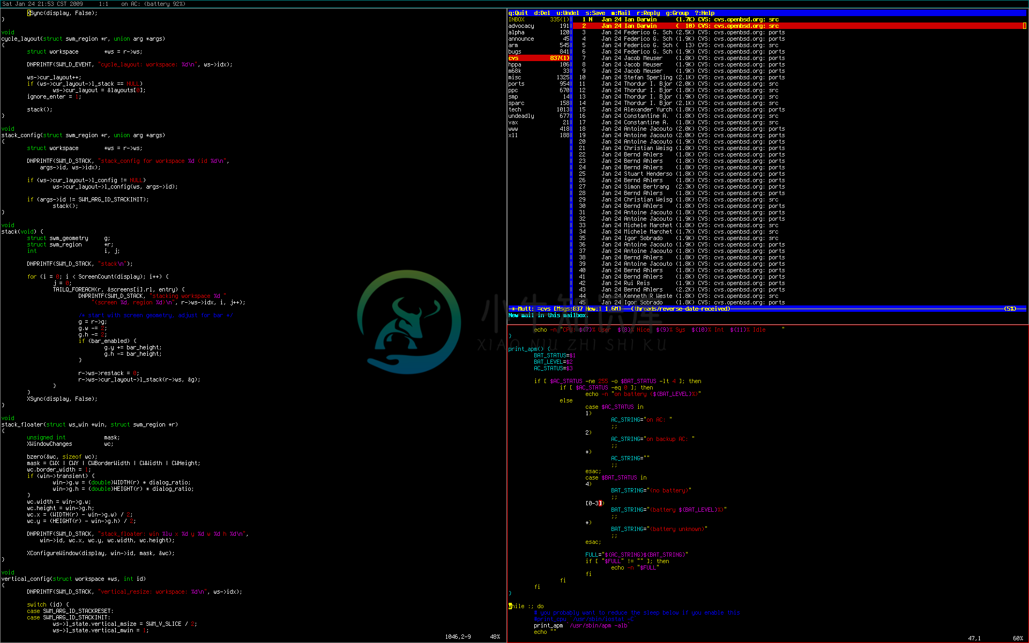Image resolution: width=1029 pixels, height=643 pixels.
Task: Click the 'BAT_STATUS=$1' assignment line
Action: 555,355
